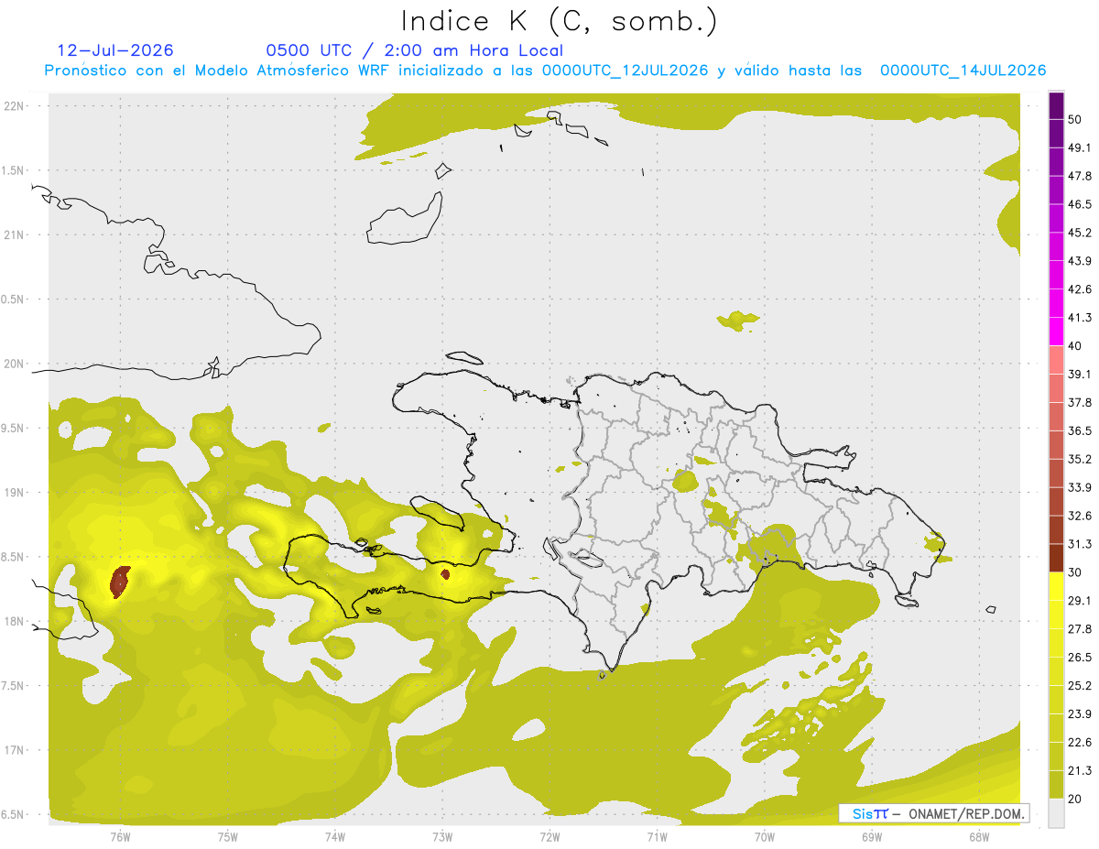Click the "22.6" color bar value
Image resolution: width=1099 pixels, height=849 pixels.
click(x=1080, y=743)
